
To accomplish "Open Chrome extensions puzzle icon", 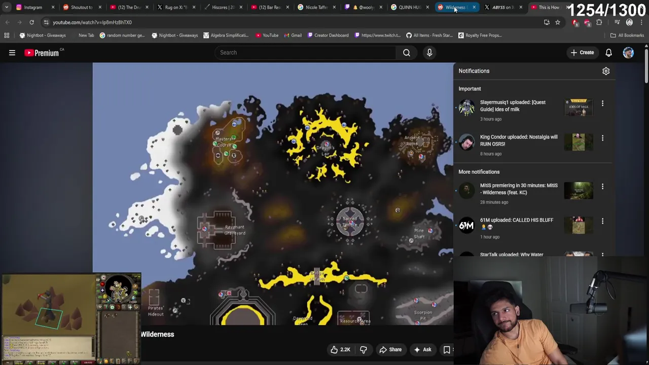I will [x=599, y=22].
